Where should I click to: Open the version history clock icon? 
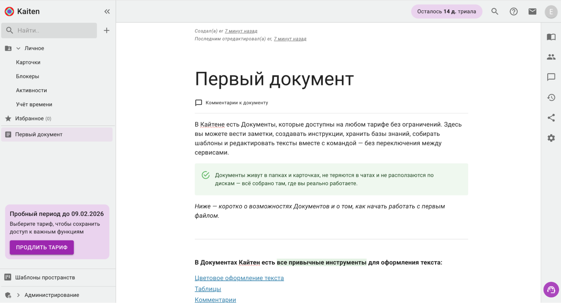[551, 97]
